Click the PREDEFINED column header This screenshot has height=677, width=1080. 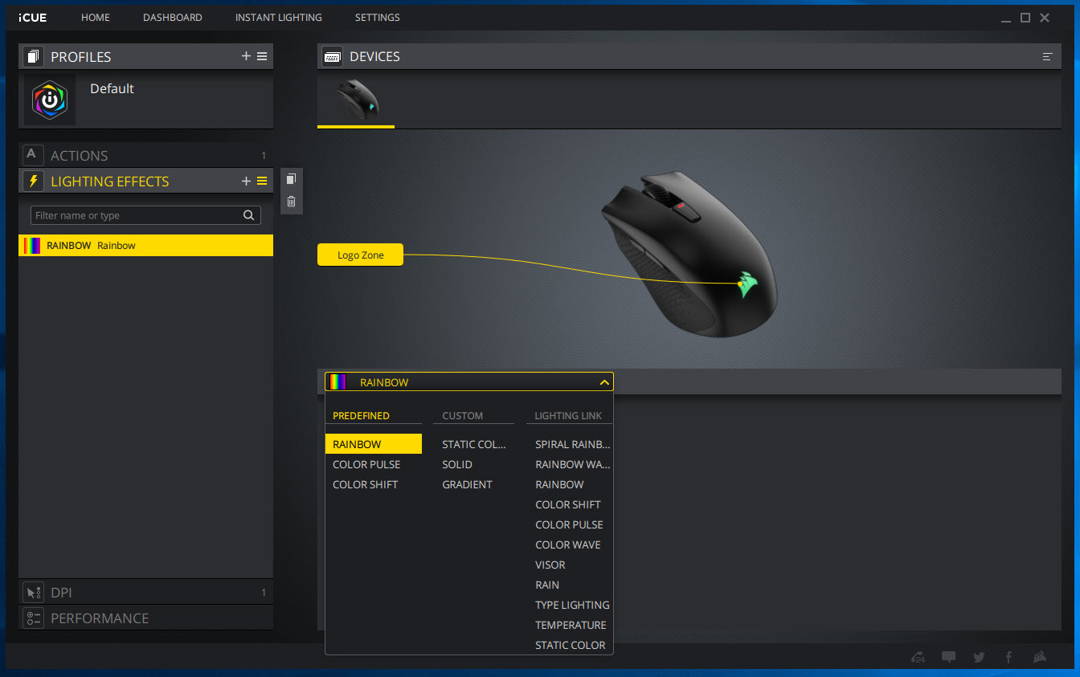coord(361,416)
